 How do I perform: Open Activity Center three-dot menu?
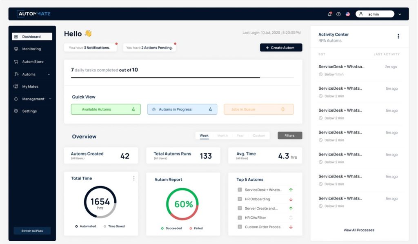398,36
